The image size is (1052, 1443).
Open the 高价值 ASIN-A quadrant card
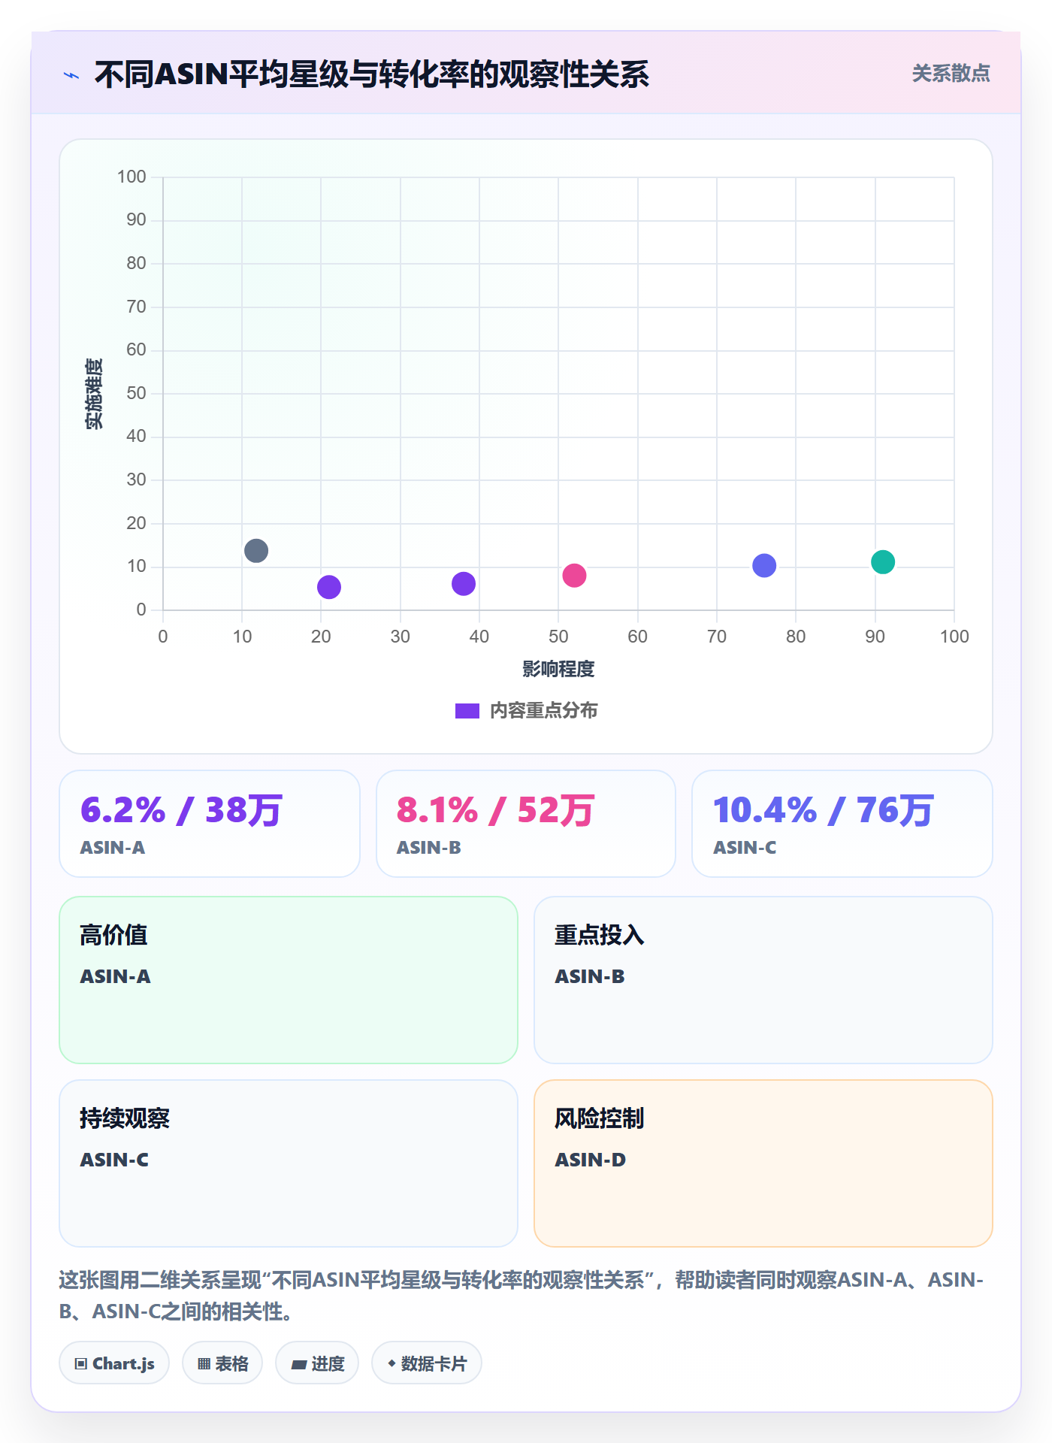[x=289, y=980]
